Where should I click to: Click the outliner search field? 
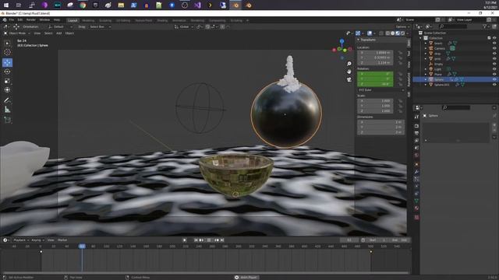(x=452, y=26)
